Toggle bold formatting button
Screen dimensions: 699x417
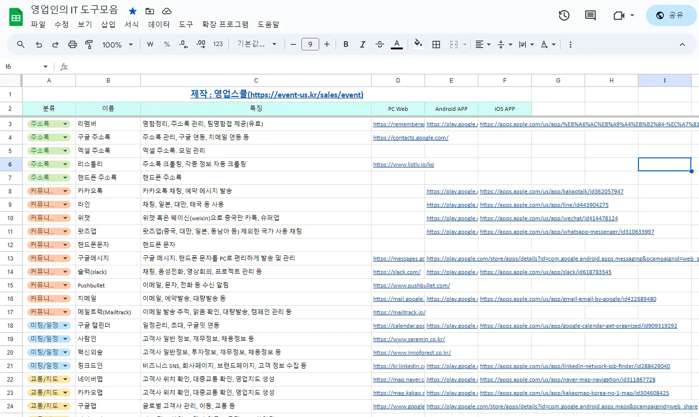[x=346, y=44]
